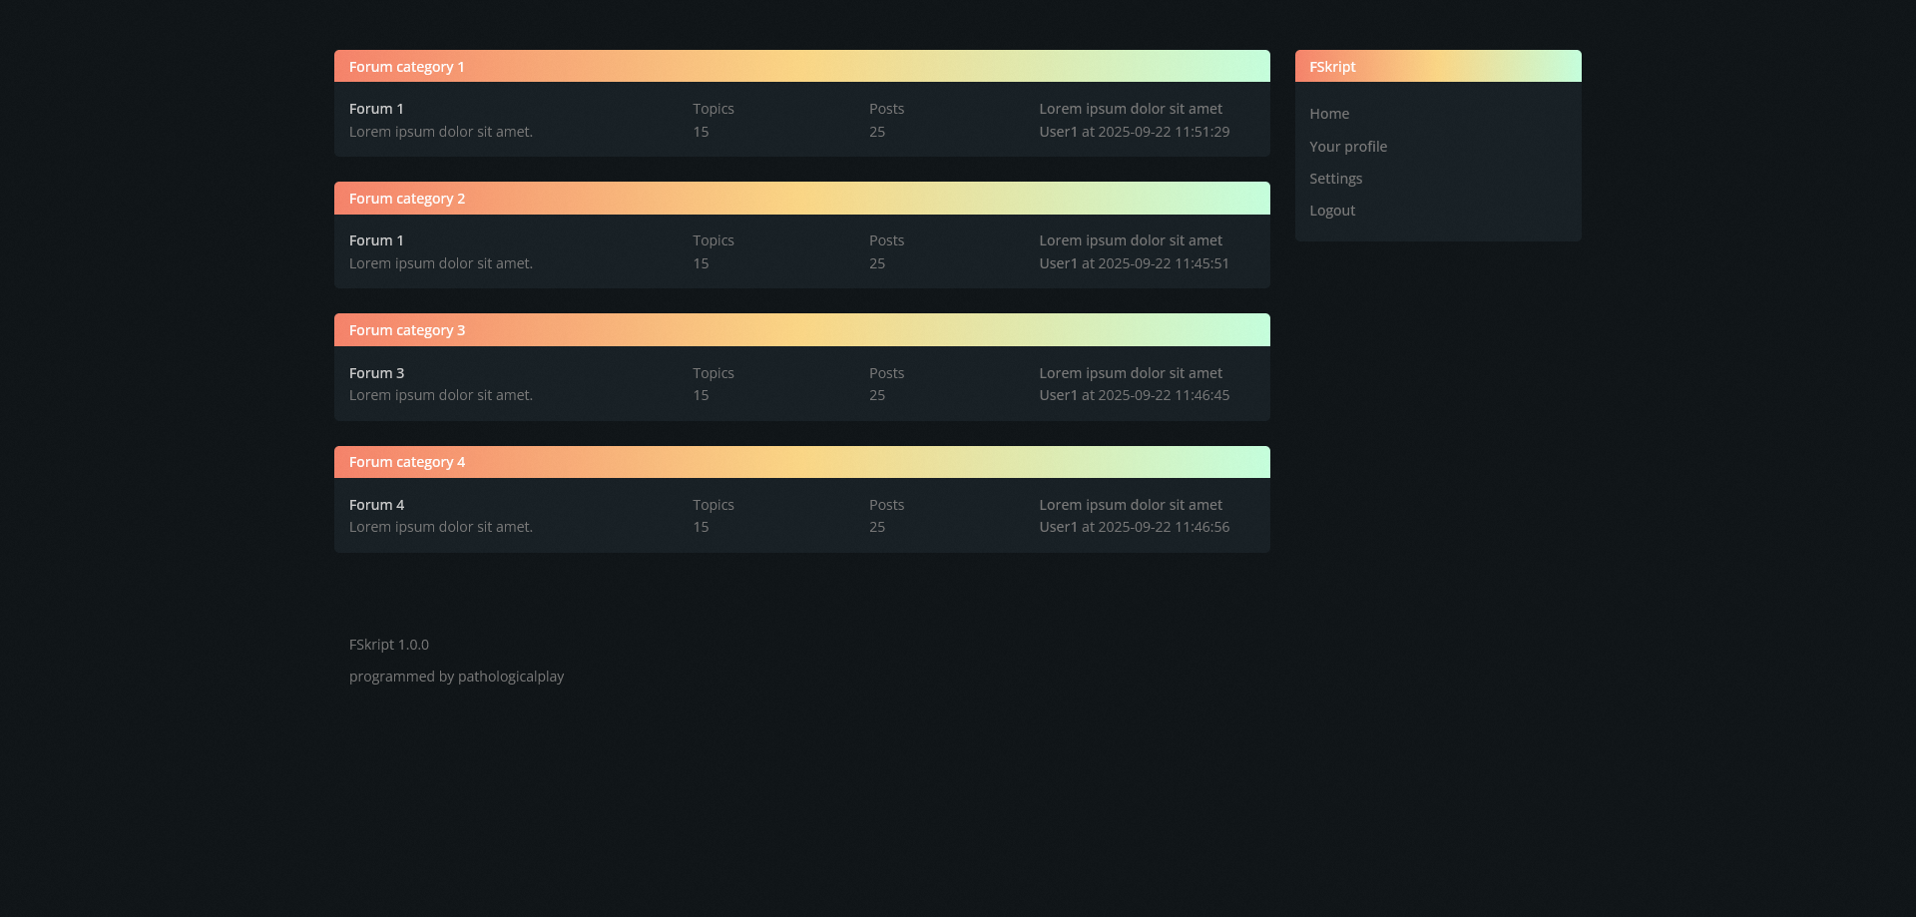Open last post title beside Forum 3
The height and width of the screenshot is (917, 1916).
click(1130, 373)
